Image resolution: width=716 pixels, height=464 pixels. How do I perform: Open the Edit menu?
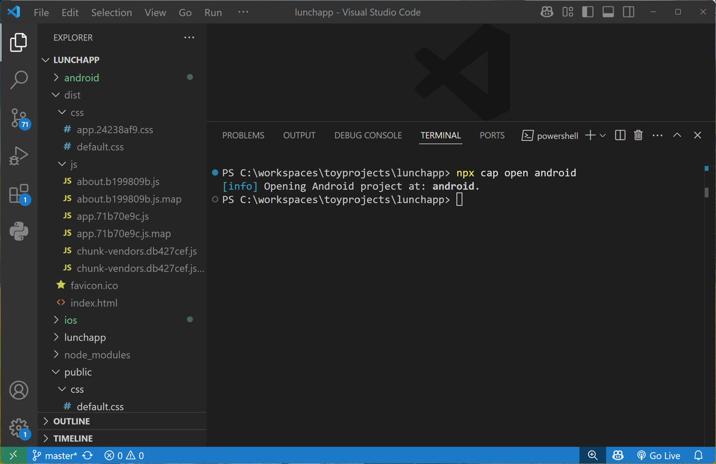tap(70, 12)
